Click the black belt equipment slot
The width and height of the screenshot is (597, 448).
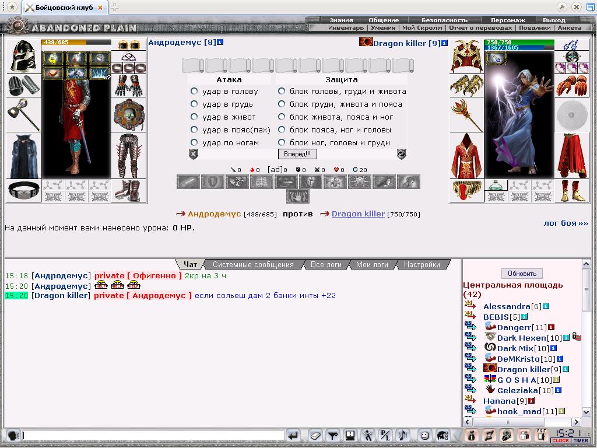(23, 190)
